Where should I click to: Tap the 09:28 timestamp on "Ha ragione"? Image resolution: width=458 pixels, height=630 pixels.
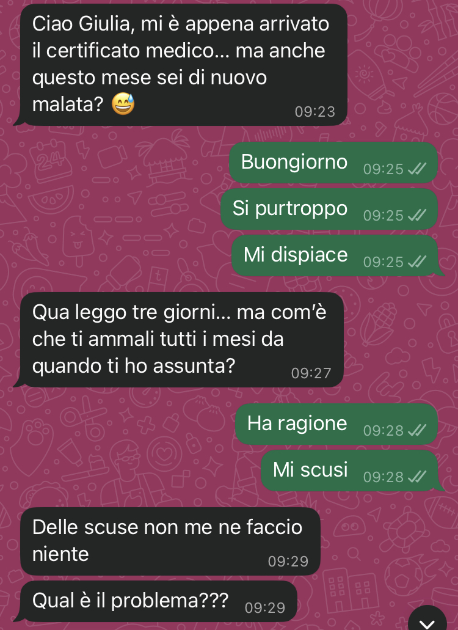tap(383, 431)
